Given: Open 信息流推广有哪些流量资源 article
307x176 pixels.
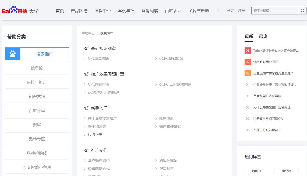Looking at the screenshot, I should pyautogui.click(x=273, y=73).
